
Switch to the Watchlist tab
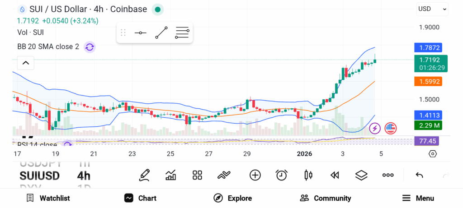48,198
